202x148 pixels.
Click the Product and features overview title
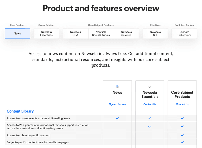[x=101, y=8]
